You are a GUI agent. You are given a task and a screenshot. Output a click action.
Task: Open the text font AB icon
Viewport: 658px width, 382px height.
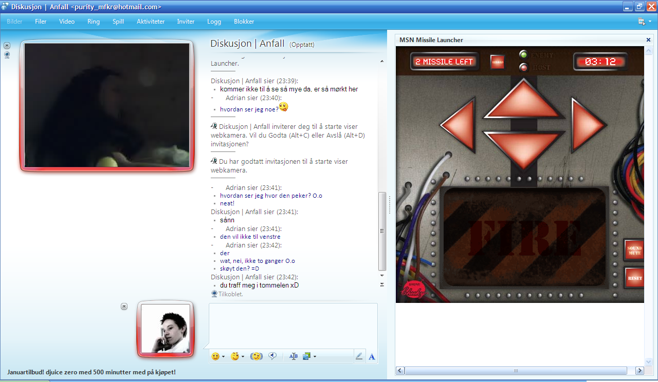[294, 356]
